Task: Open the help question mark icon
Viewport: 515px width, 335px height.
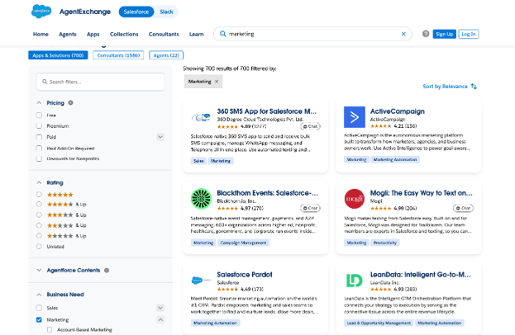Action: click(x=426, y=34)
